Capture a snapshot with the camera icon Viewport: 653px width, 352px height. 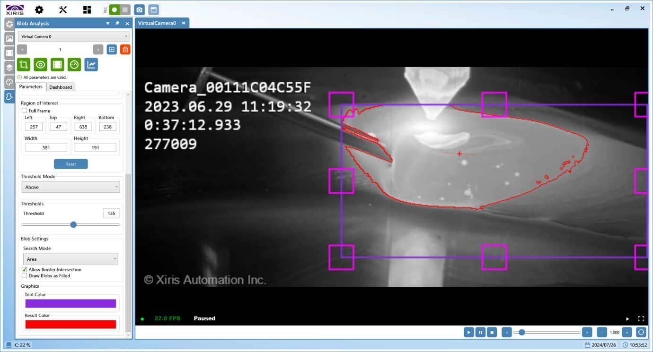click(x=140, y=9)
